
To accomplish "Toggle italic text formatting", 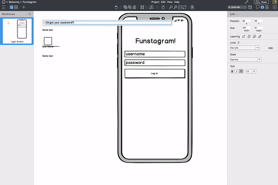I will pos(237,71).
